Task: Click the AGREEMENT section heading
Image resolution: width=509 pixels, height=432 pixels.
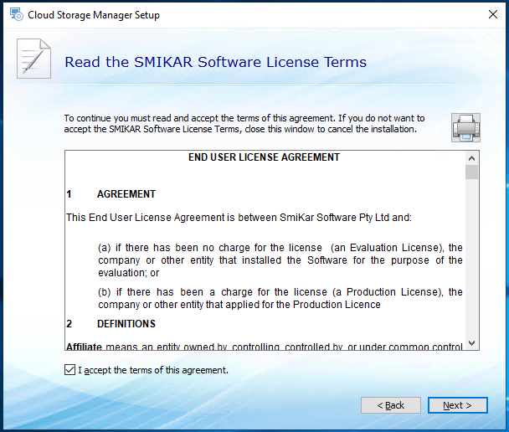Action: coord(126,194)
